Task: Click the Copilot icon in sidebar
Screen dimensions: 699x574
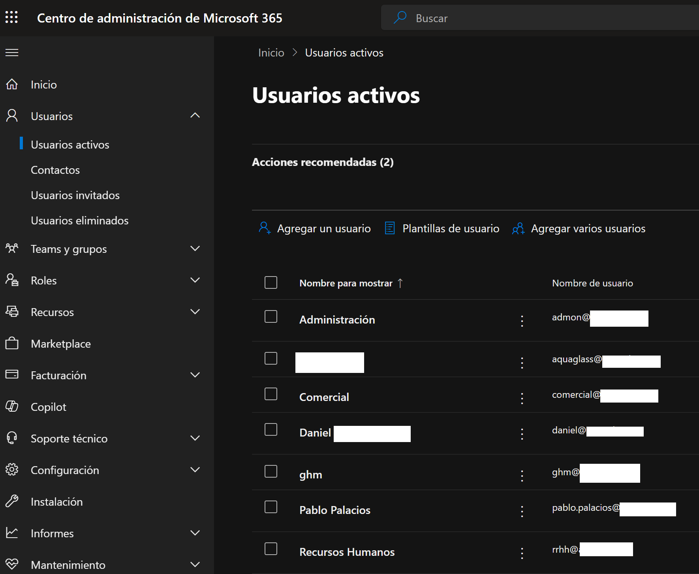Action: (12, 407)
